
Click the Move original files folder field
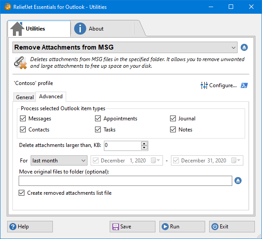125,181
